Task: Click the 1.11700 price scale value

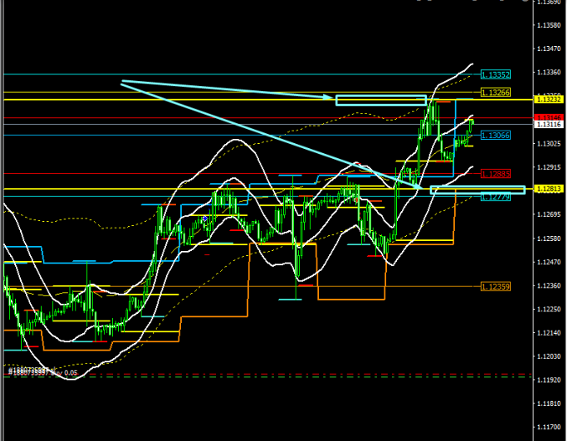Action: click(x=549, y=427)
